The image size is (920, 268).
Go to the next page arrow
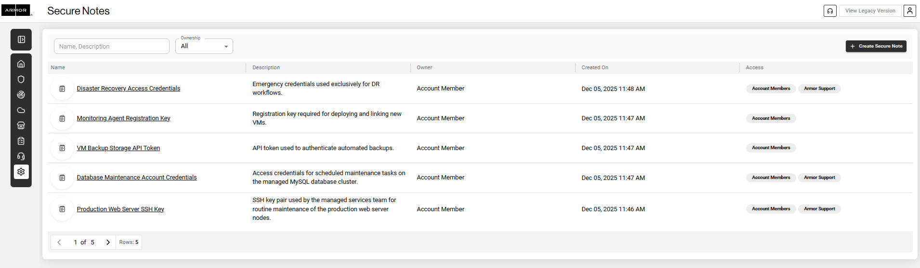pyautogui.click(x=108, y=242)
